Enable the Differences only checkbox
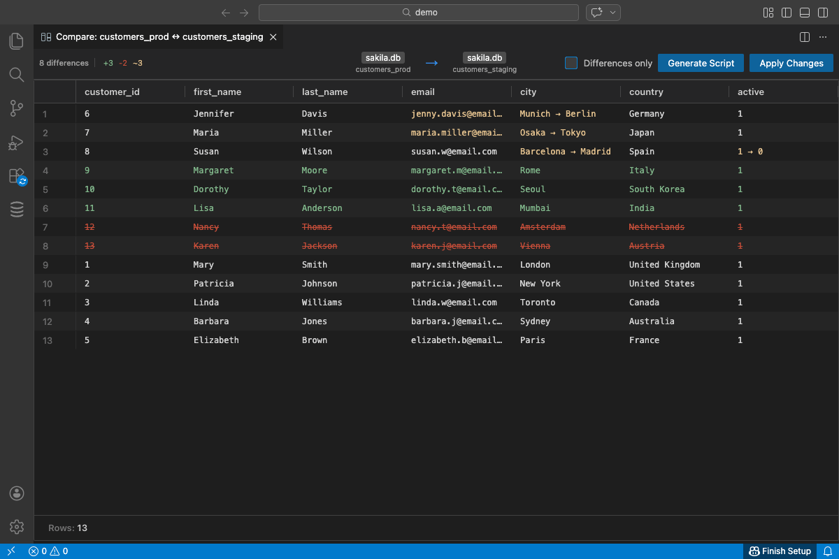 click(571, 63)
